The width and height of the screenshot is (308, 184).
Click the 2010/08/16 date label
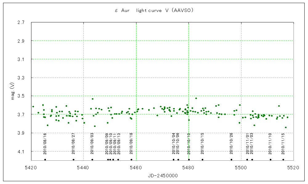(x=45, y=144)
